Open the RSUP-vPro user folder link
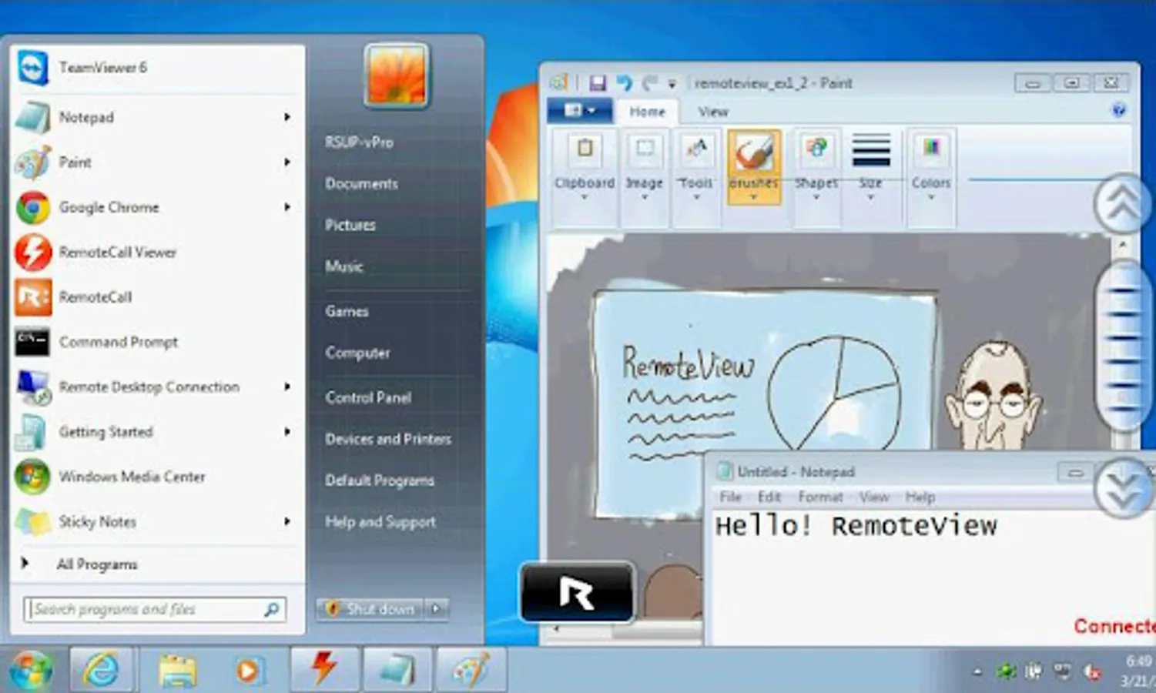 (359, 142)
